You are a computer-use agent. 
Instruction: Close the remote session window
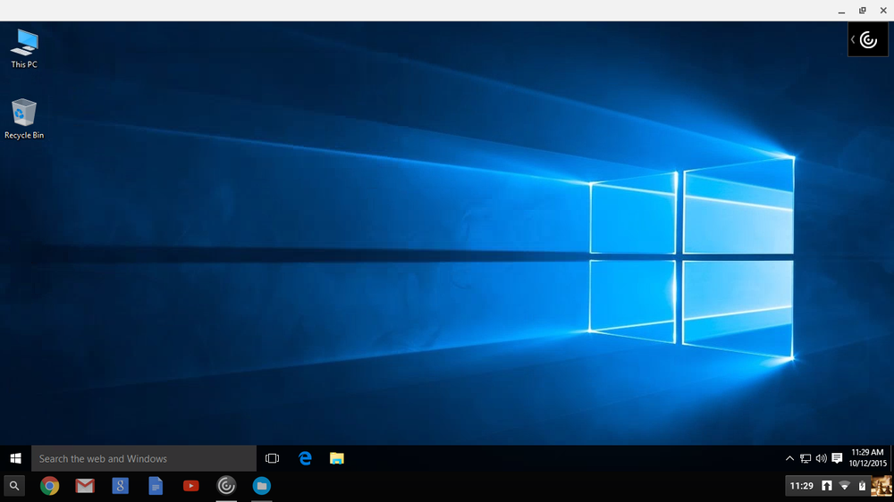(x=883, y=11)
